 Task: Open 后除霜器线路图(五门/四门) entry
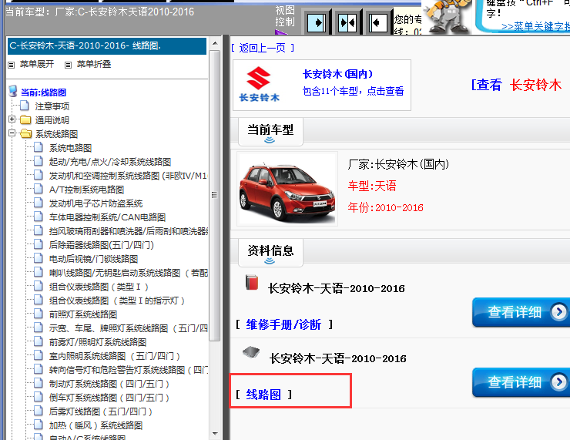point(102,245)
